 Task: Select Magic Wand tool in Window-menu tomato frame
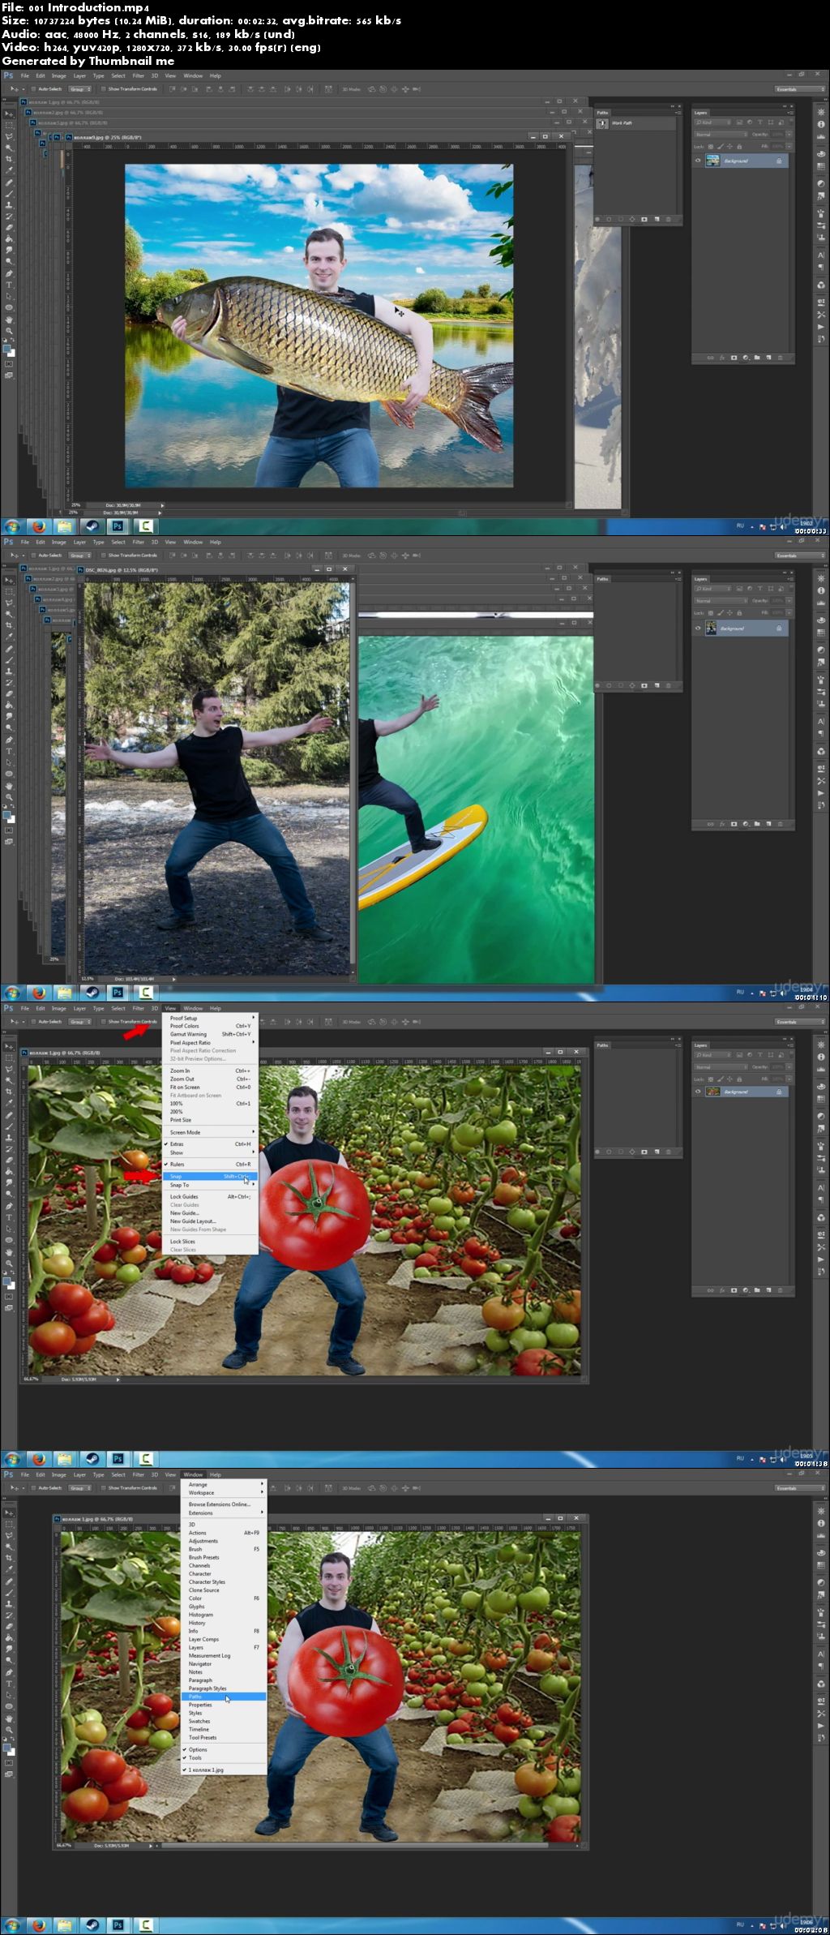pos(10,1546)
